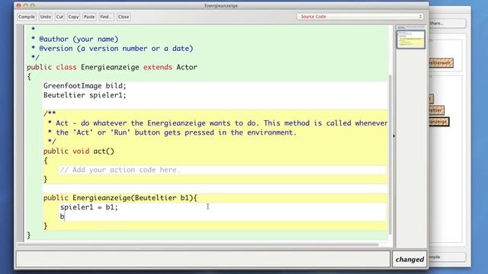The image size is (488, 274).
Task: Click the constructor line 'public Energieanzeige(Beuteltier b1){'
Action: coord(120,198)
